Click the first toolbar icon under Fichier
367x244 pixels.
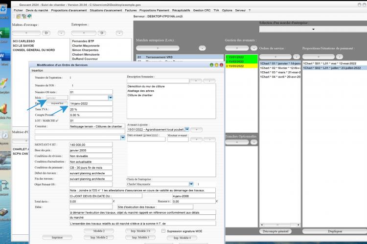coord(18,16)
